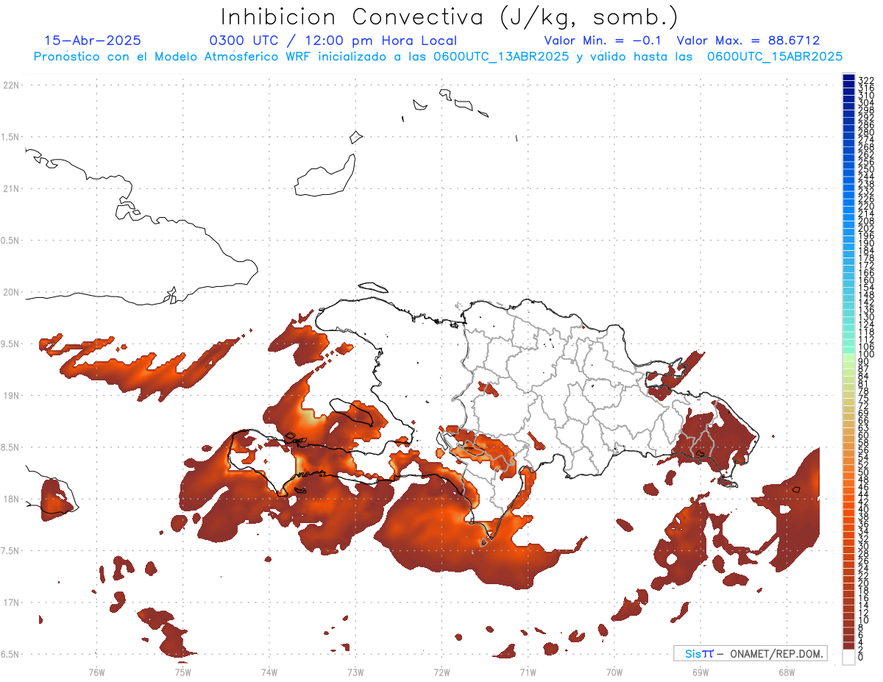Click the "73W" longitude label
The width and height of the screenshot is (883, 682).
(355, 672)
